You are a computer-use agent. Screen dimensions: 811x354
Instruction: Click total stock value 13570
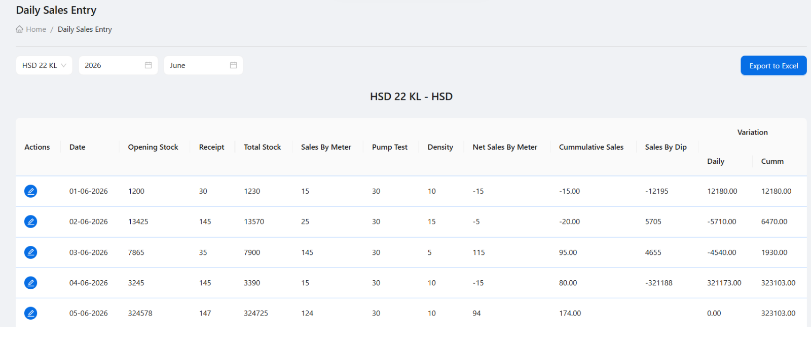254,222
